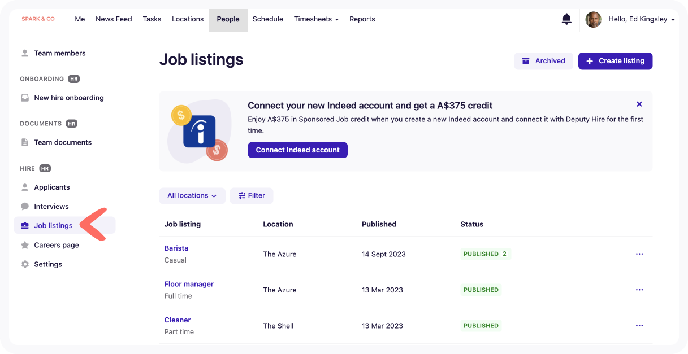
Task: Select the Careers page star icon
Action: [24, 244]
